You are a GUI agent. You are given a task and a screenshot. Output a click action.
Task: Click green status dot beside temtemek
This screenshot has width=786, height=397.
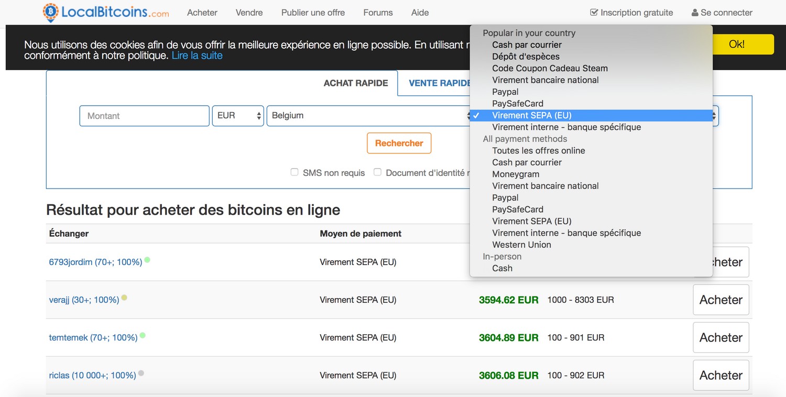(x=143, y=335)
